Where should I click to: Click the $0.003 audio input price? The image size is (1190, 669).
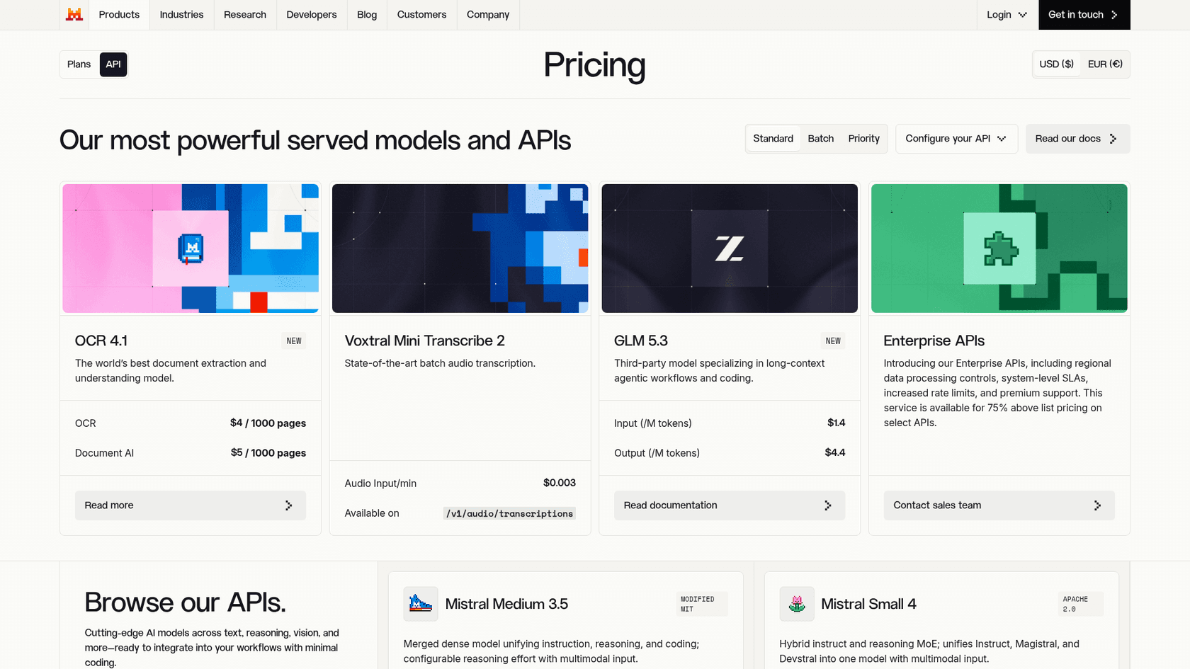[559, 483]
